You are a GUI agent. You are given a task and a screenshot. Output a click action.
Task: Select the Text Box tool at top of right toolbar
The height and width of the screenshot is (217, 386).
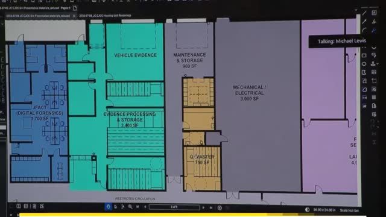pyautogui.click(x=374, y=13)
